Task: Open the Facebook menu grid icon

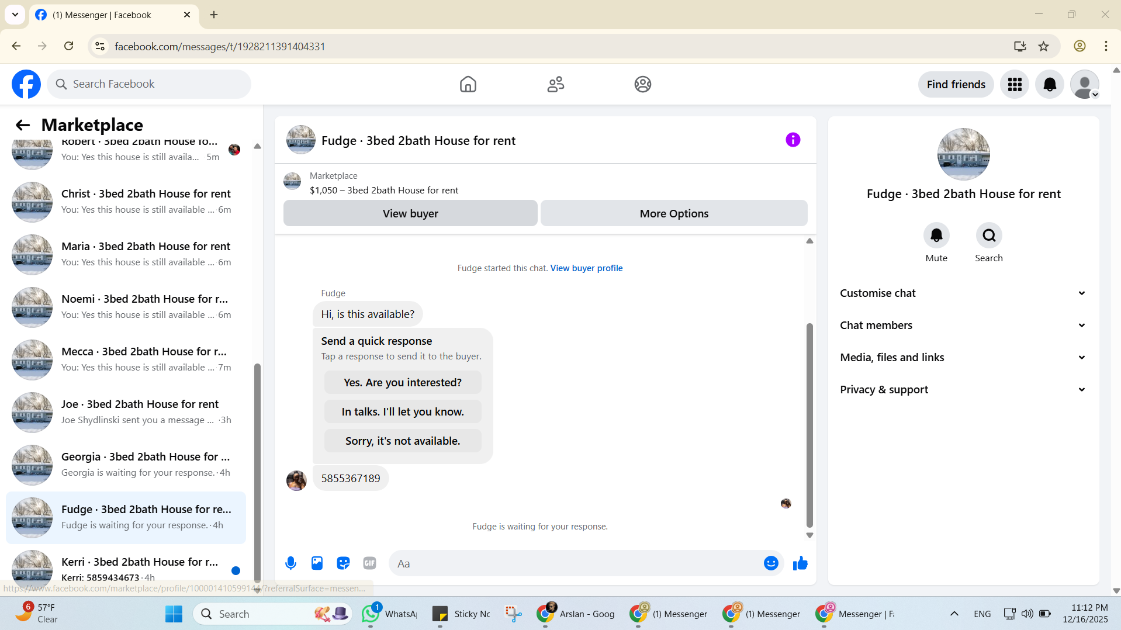Action: (1015, 84)
